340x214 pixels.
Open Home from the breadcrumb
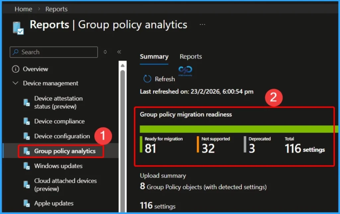pos(23,9)
